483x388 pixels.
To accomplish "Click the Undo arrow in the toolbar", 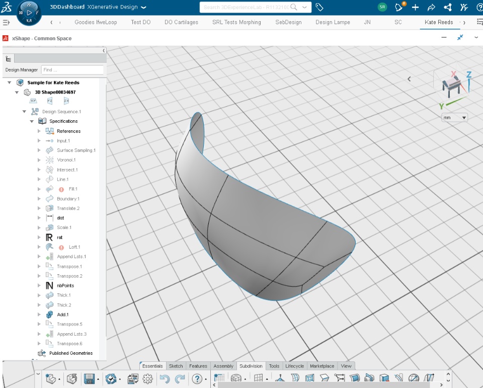I will [x=164, y=379].
